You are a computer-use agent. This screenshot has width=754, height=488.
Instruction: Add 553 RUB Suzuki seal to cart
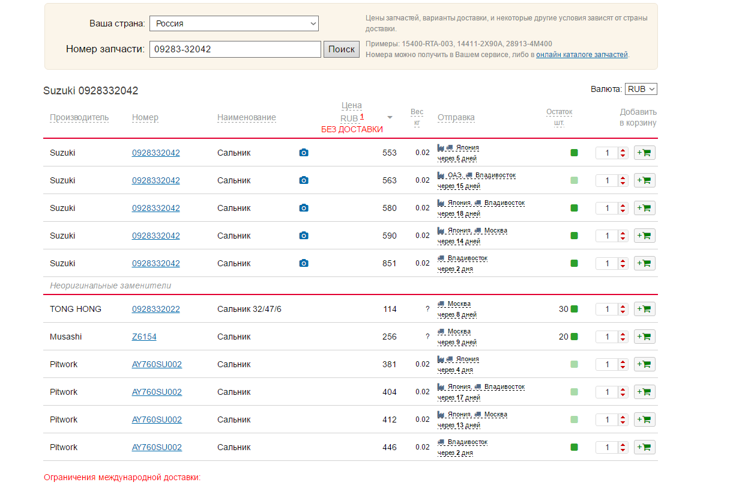(644, 153)
